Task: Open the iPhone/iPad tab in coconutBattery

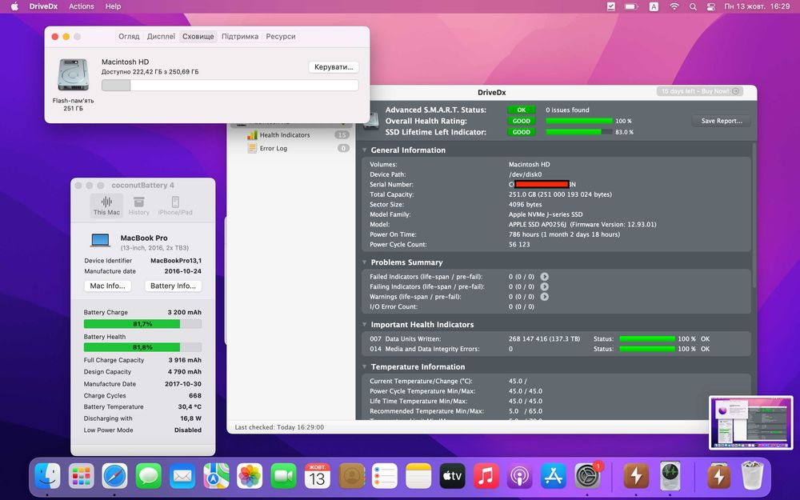Action: tap(175, 206)
